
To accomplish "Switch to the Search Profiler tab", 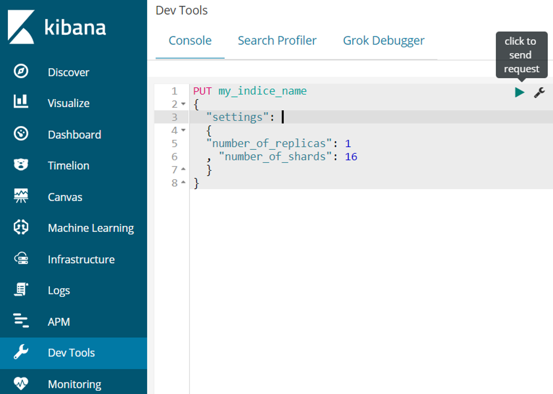I will [x=277, y=40].
